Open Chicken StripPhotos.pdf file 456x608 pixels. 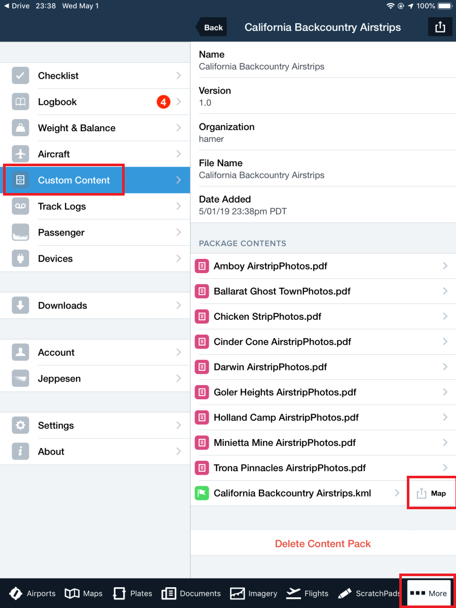268,317
